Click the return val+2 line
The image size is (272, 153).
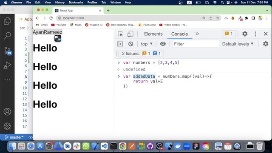tap(147, 81)
